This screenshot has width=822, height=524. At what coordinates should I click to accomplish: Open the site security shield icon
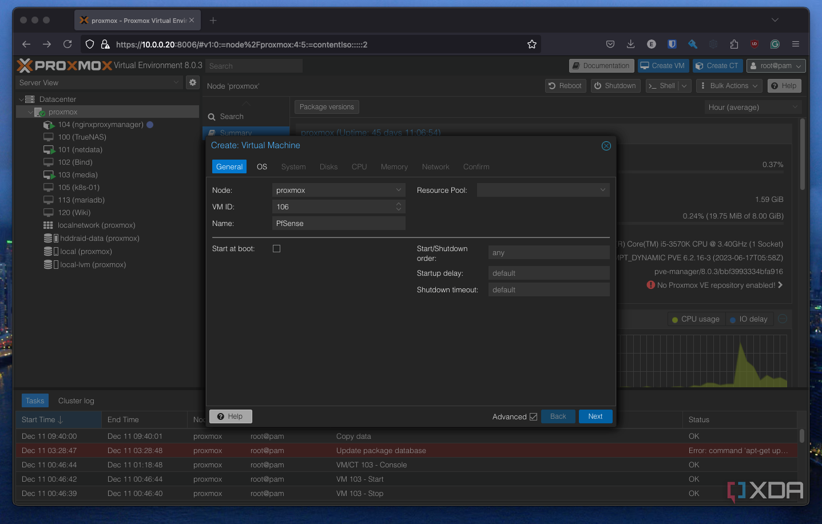90,44
